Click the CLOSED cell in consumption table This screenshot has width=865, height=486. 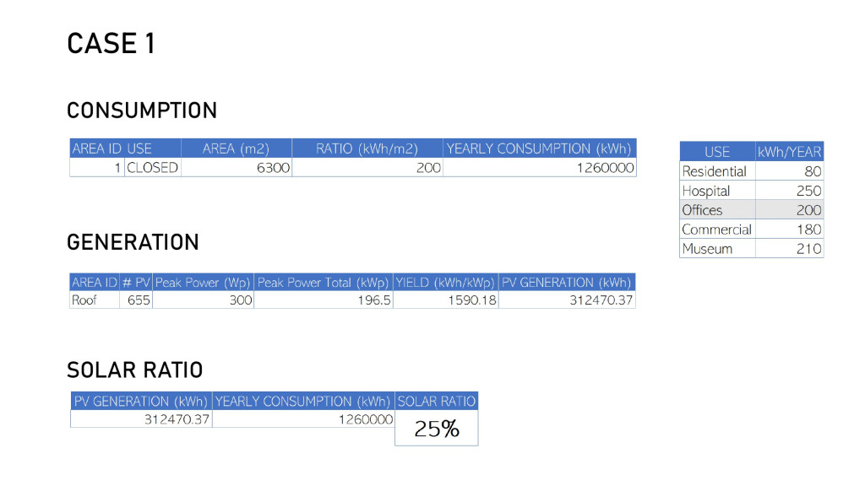click(153, 168)
